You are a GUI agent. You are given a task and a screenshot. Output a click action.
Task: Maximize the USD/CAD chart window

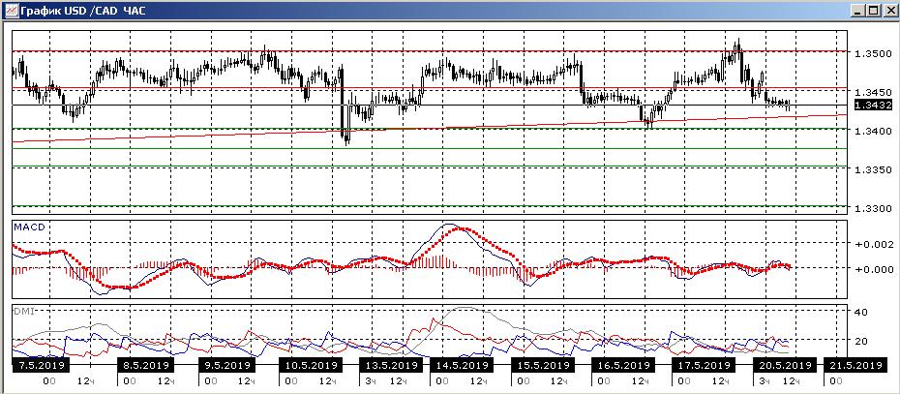[874, 10]
